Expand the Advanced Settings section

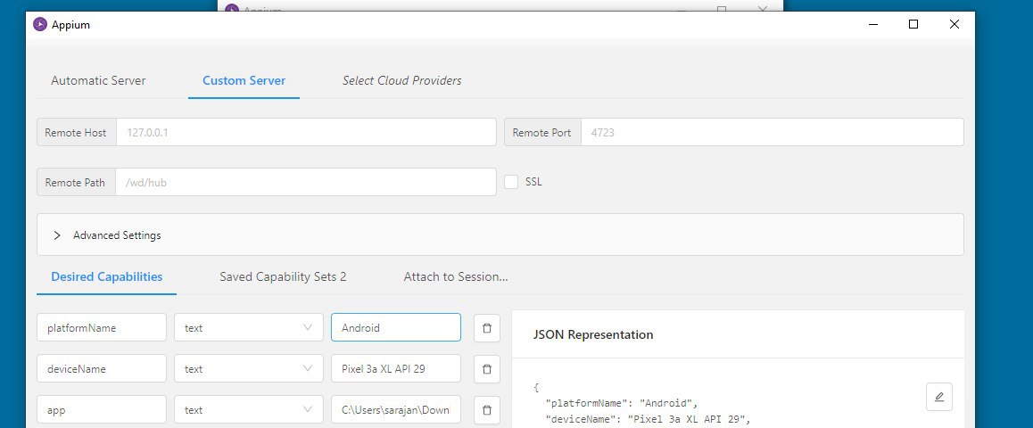pos(500,235)
